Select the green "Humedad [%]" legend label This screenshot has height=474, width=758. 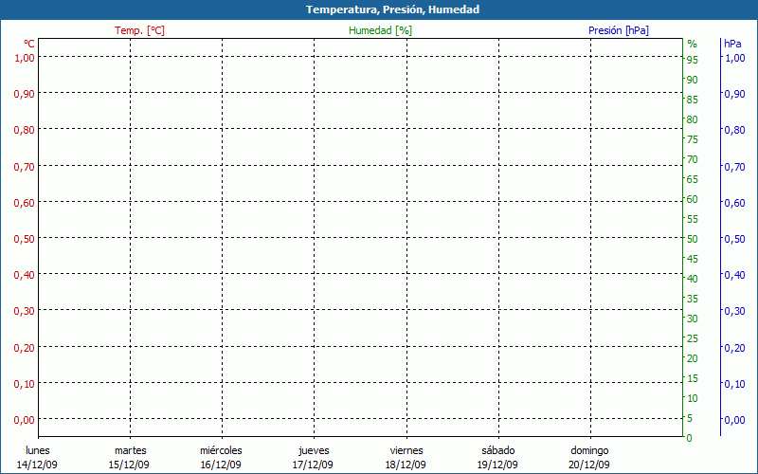380,30
